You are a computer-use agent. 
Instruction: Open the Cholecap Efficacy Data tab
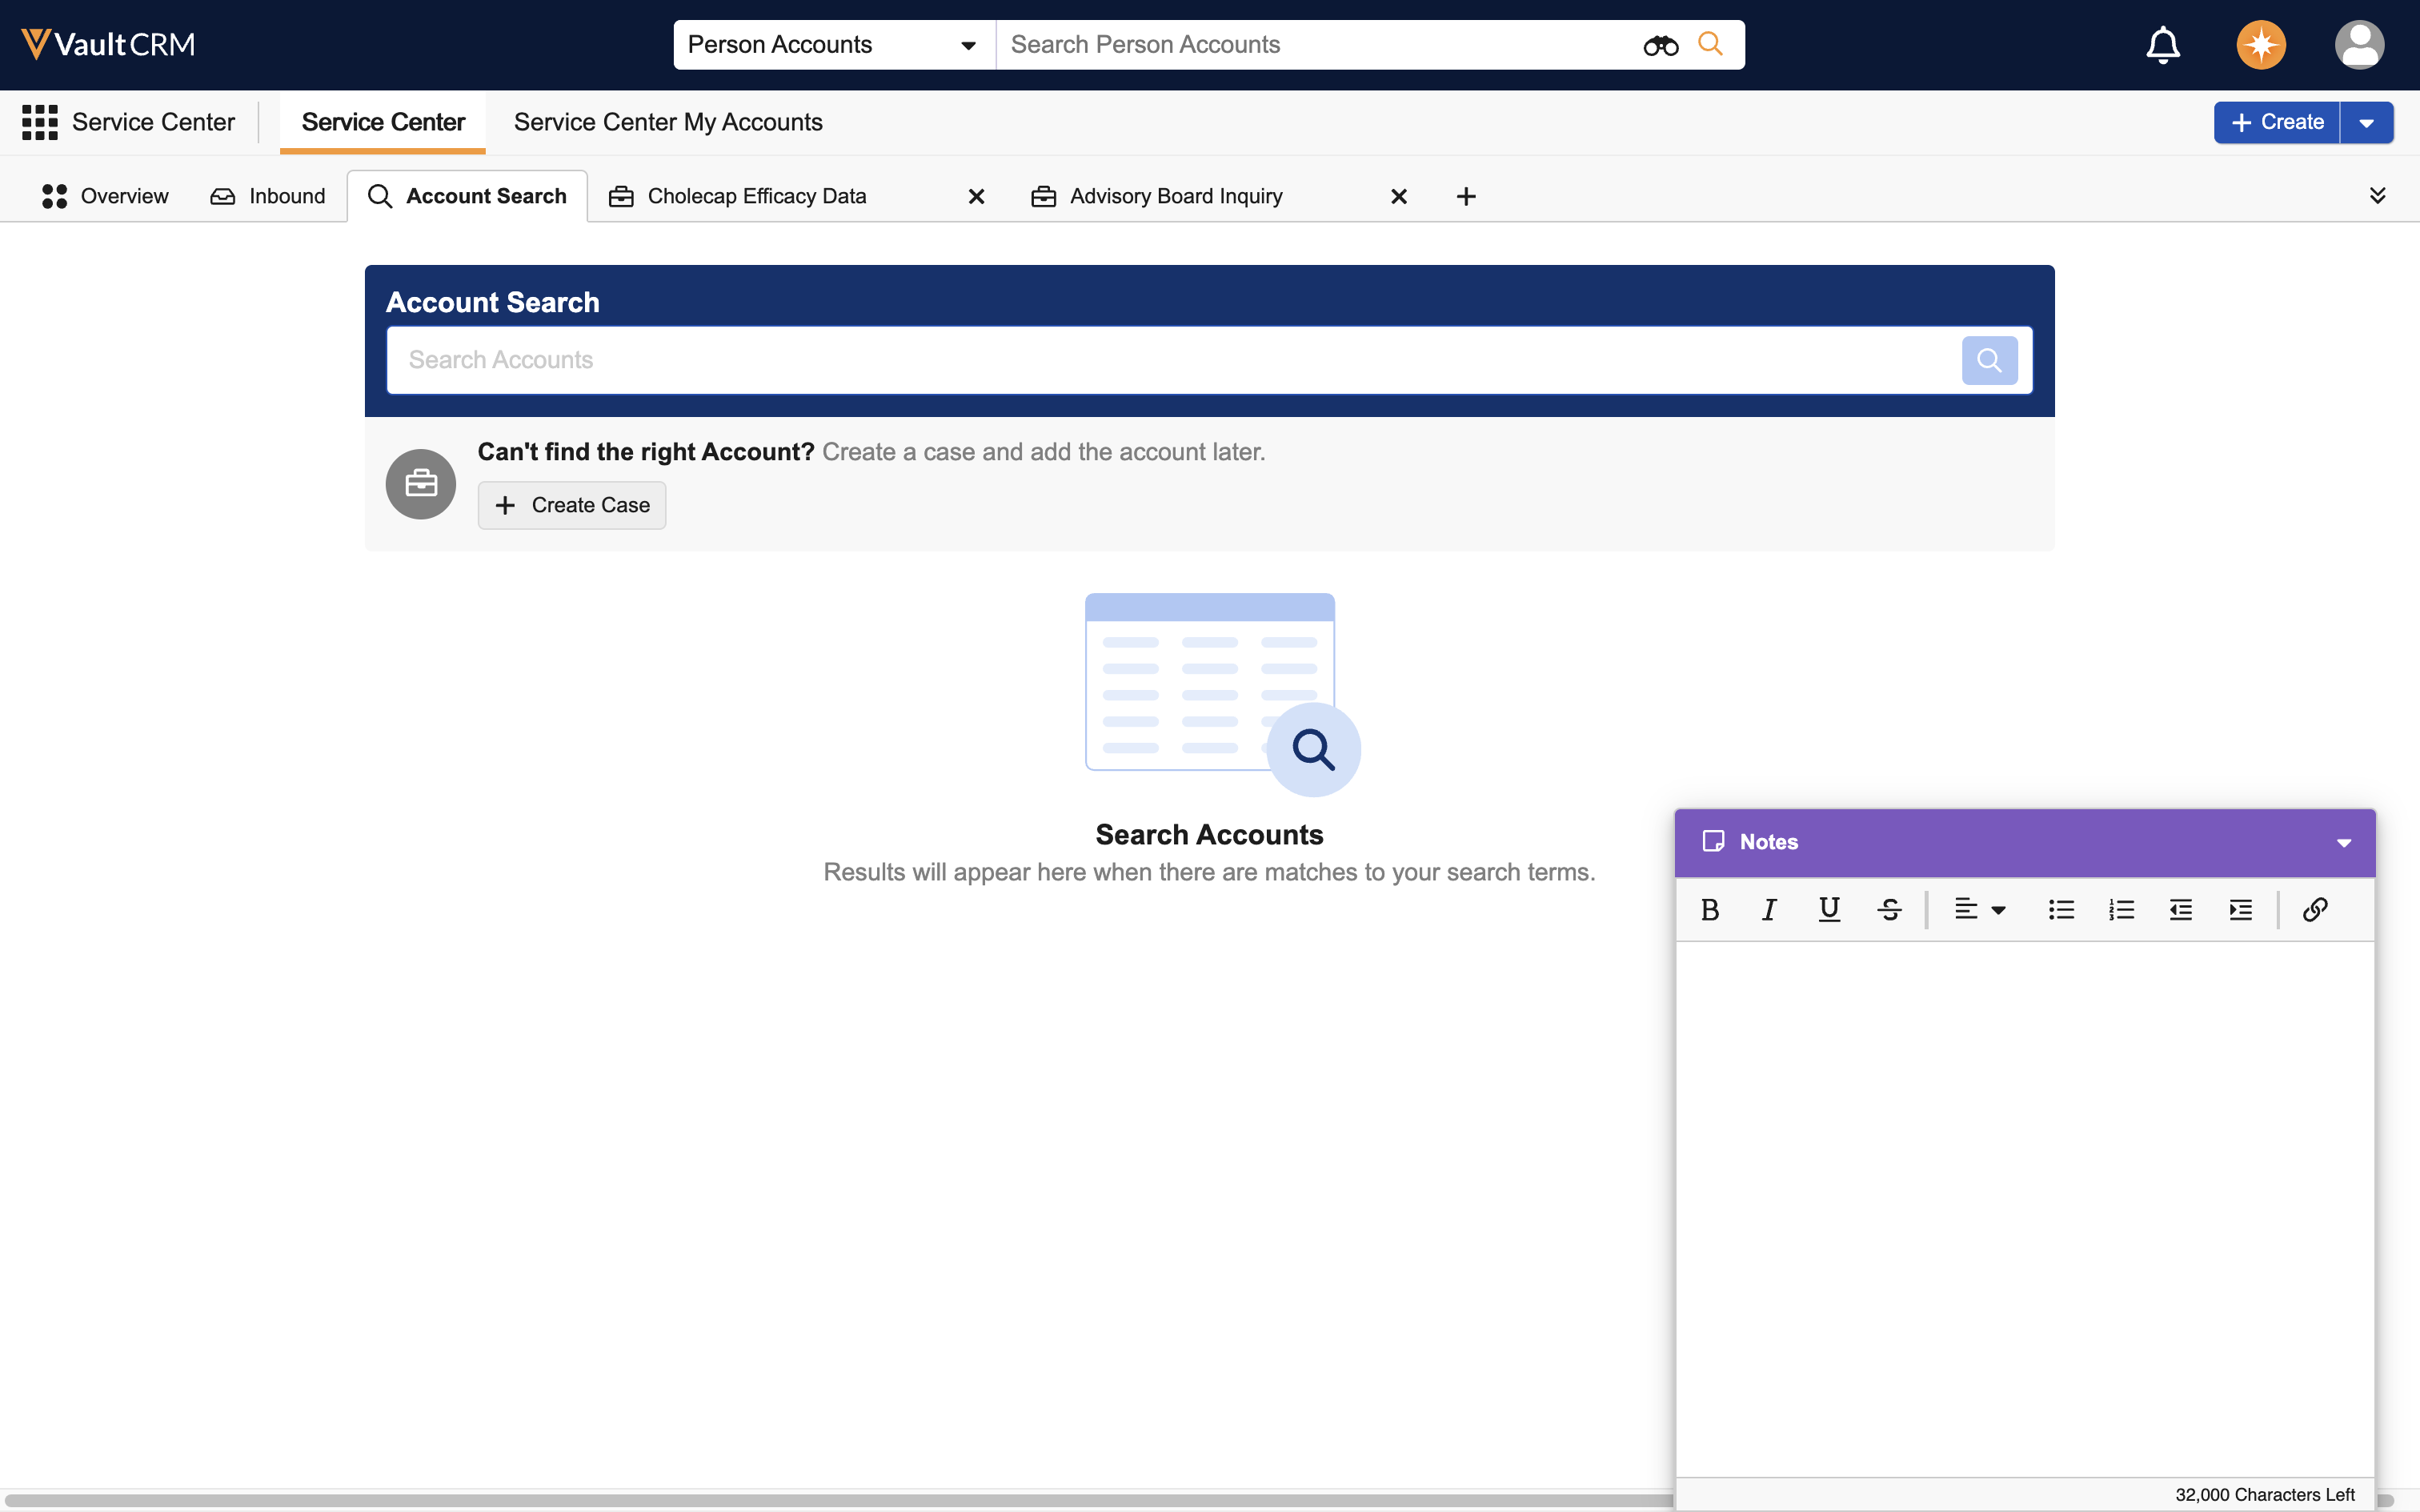click(x=757, y=196)
